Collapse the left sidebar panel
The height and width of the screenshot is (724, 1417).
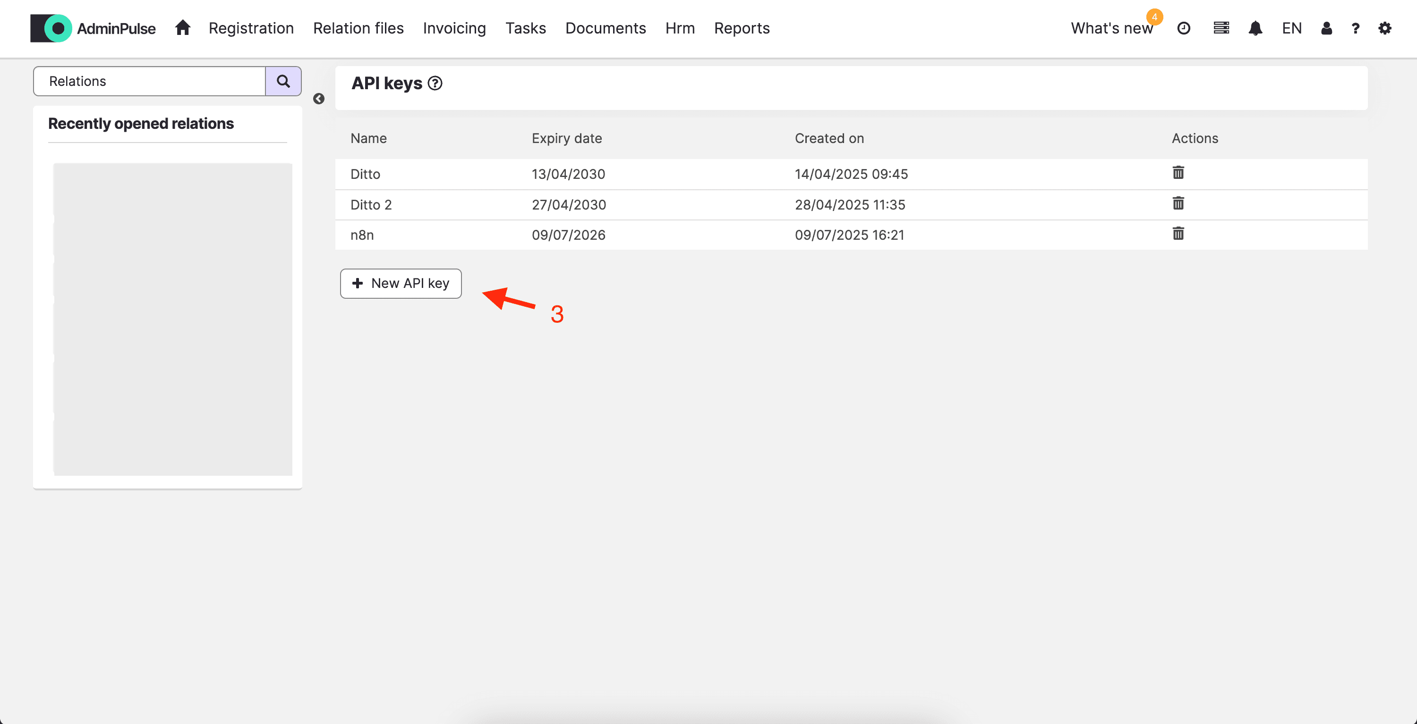click(318, 99)
